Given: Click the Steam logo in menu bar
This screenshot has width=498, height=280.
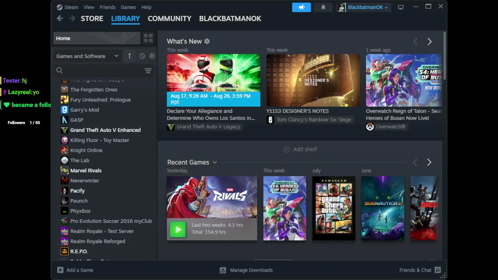Looking at the screenshot, I should (x=59, y=7).
